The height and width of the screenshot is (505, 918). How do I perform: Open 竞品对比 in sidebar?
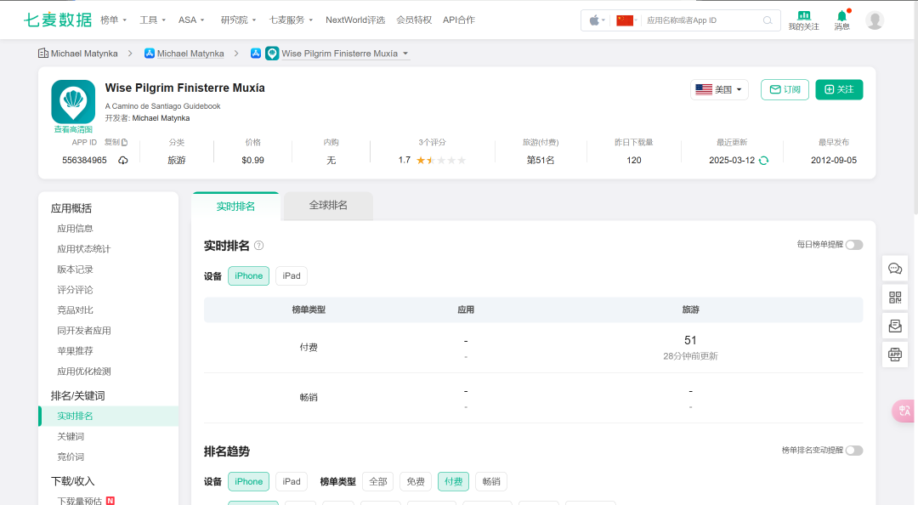pyautogui.click(x=75, y=310)
